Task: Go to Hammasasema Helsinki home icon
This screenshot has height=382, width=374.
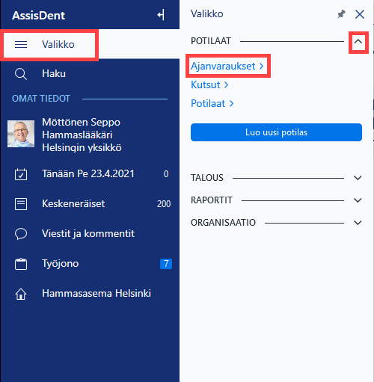Action: (x=21, y=294)
